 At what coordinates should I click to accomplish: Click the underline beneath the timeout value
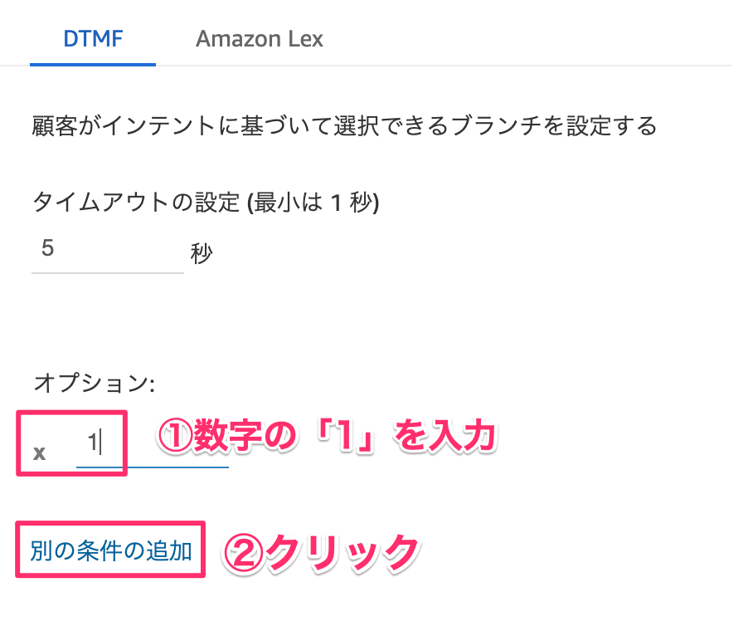[x=108, y=272]
